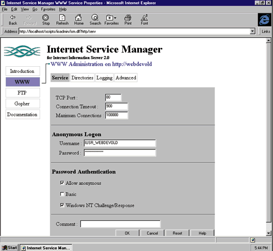The image size is (273, 251).
Task: Click 'WWW Administration on http://webdevold' heading
Action: [101, 64]
